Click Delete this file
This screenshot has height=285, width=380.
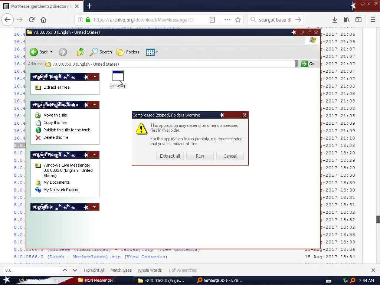[56, 137]
